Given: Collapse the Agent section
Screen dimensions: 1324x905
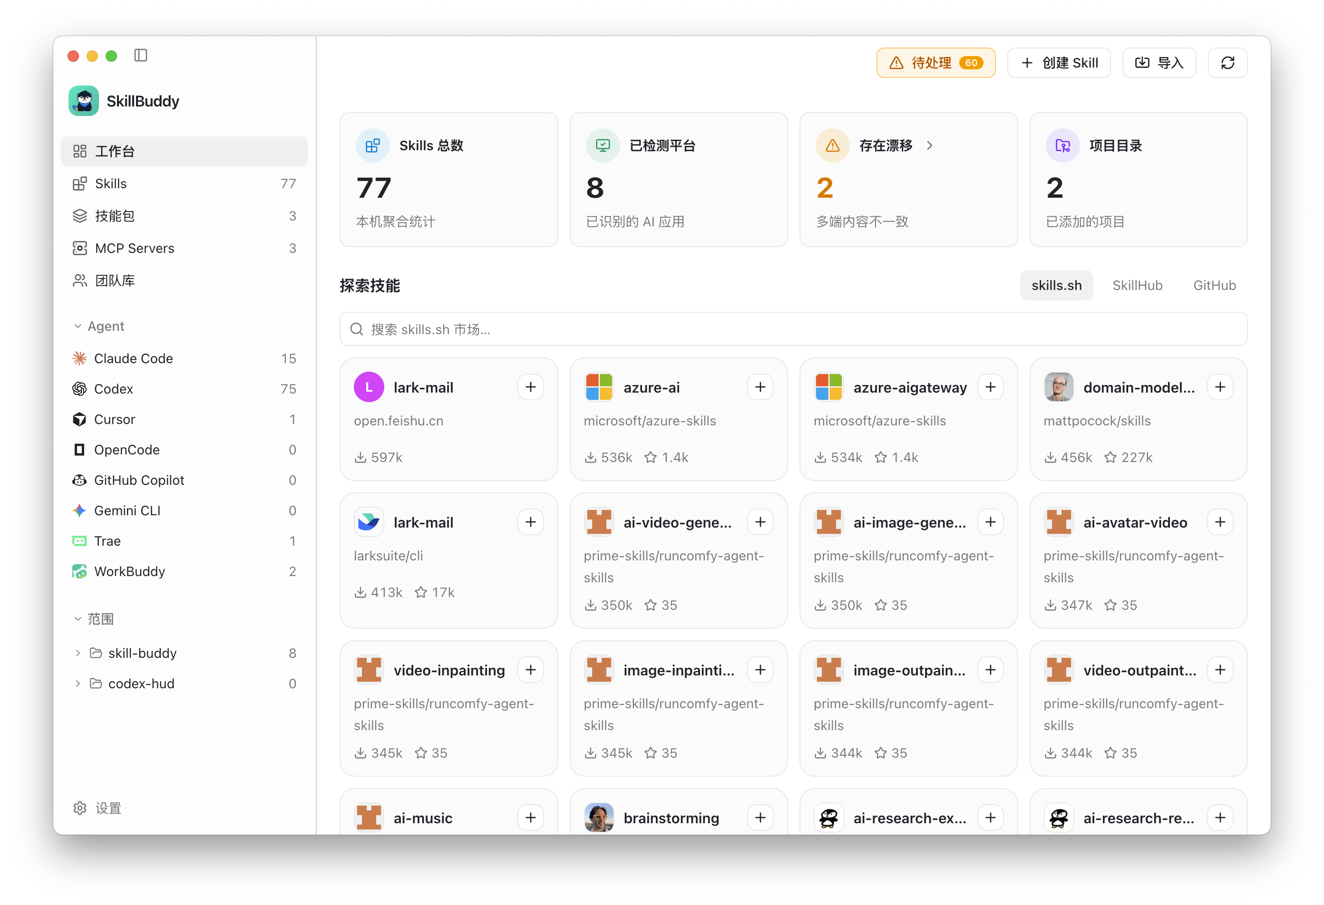Looking at the screenshot, I should (99, 327).
